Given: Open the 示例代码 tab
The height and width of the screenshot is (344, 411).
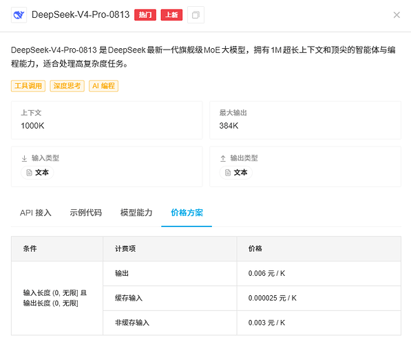Looking at the screenshot, I should (x=86, y=213).
